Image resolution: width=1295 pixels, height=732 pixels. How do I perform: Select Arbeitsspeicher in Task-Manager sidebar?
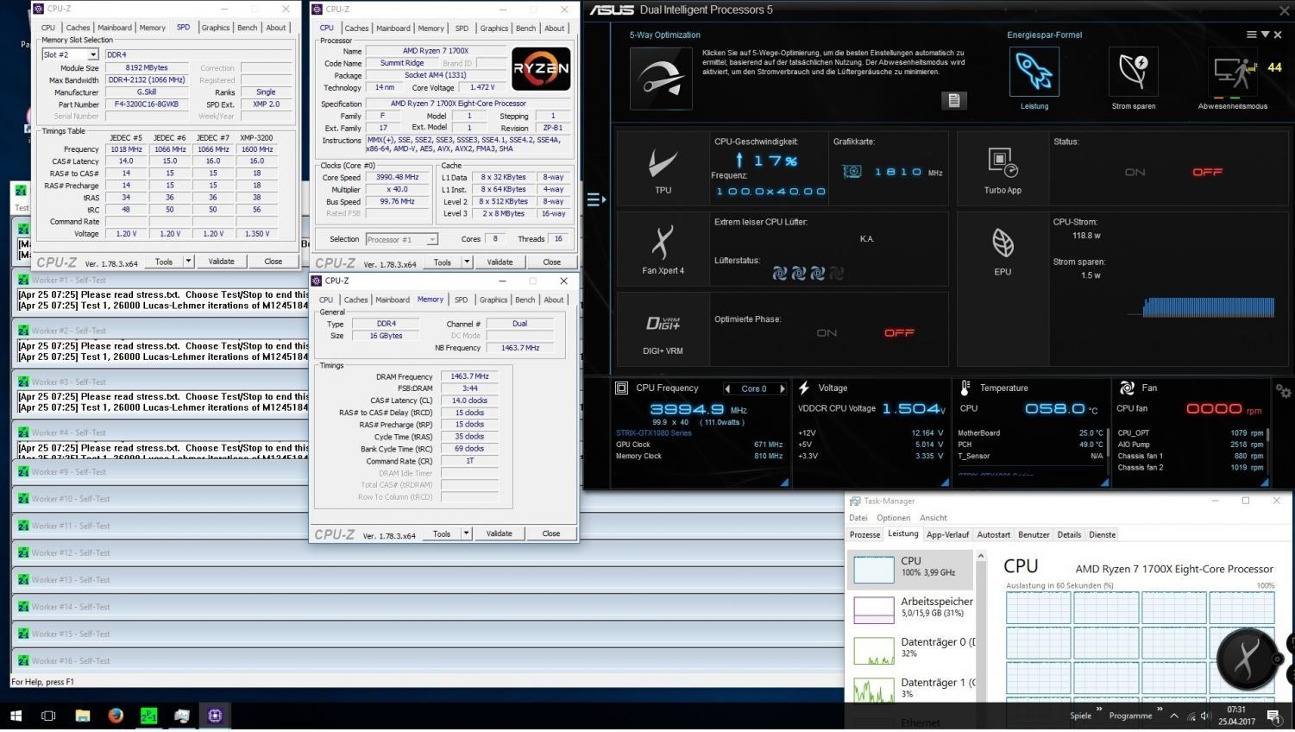(x=912, y=609)
